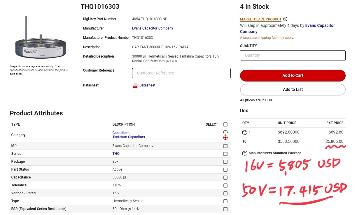Open the Capacitors category link
This screenshot has height=215, width=357.
coord(121,133)
